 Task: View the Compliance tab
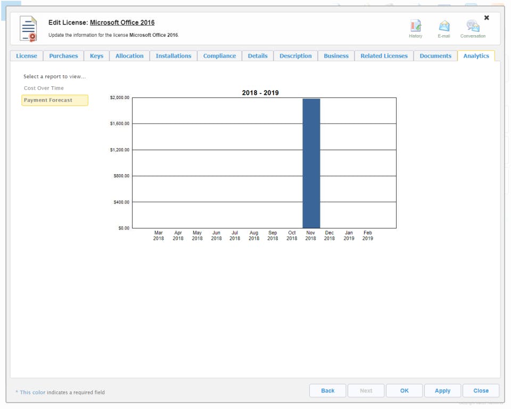(219, 56)
